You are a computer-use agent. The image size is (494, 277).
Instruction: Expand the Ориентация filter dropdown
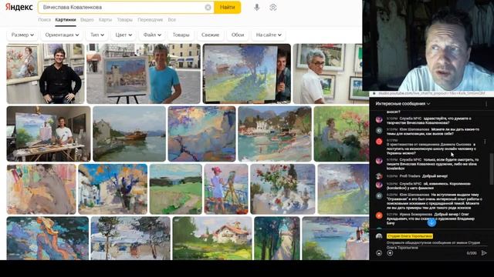point(62,35)
